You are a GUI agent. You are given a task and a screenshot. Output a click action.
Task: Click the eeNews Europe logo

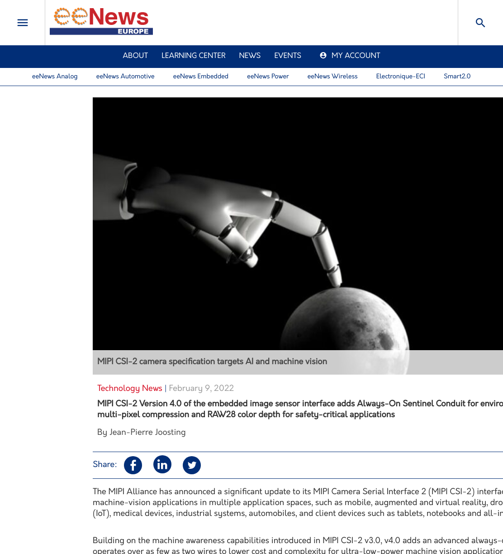coord(101,21)
